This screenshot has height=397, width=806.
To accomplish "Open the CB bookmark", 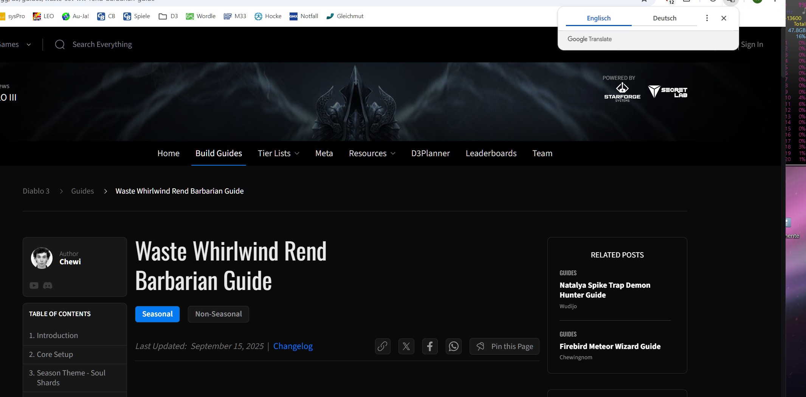I will pos(106,16).
